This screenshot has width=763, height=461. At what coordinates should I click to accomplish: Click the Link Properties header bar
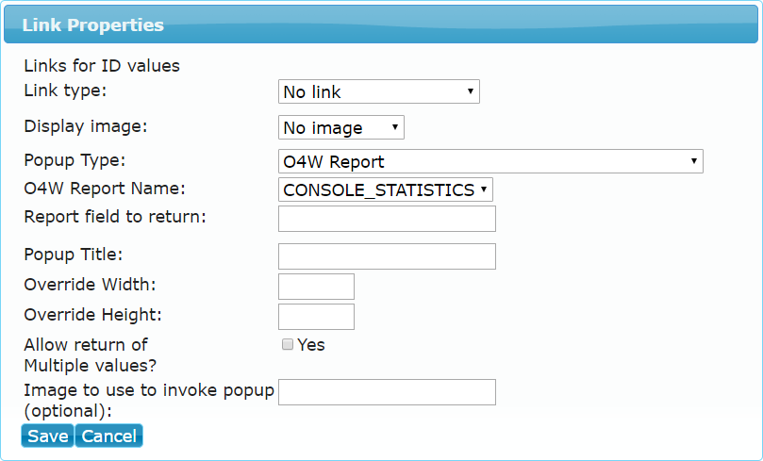381,25
